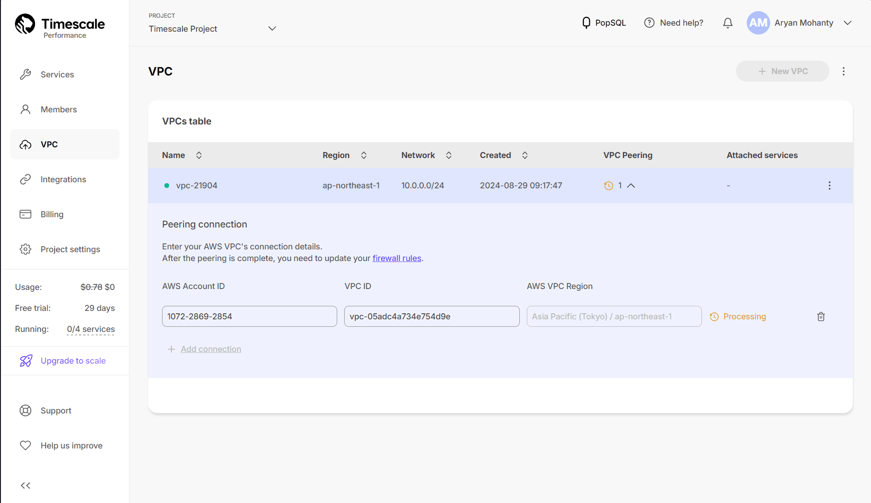Collapse the VPC Peering connection details chevron
This screenshot has width=871, height=503.
click(x=631, y=186)
